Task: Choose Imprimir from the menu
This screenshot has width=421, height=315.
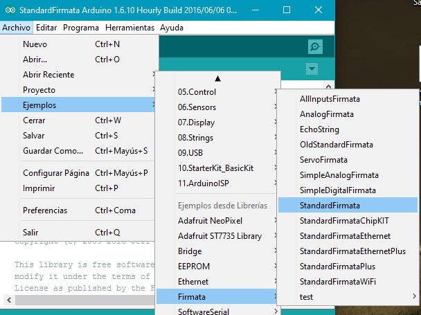Action: [x=78, y=188]
